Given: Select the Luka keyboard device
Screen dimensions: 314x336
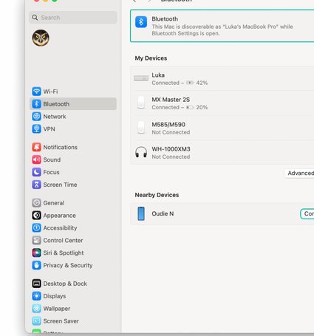Looking at the screenshot, I should [222, 78].
